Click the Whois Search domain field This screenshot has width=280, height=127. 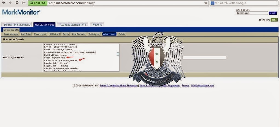click(252, 13)
